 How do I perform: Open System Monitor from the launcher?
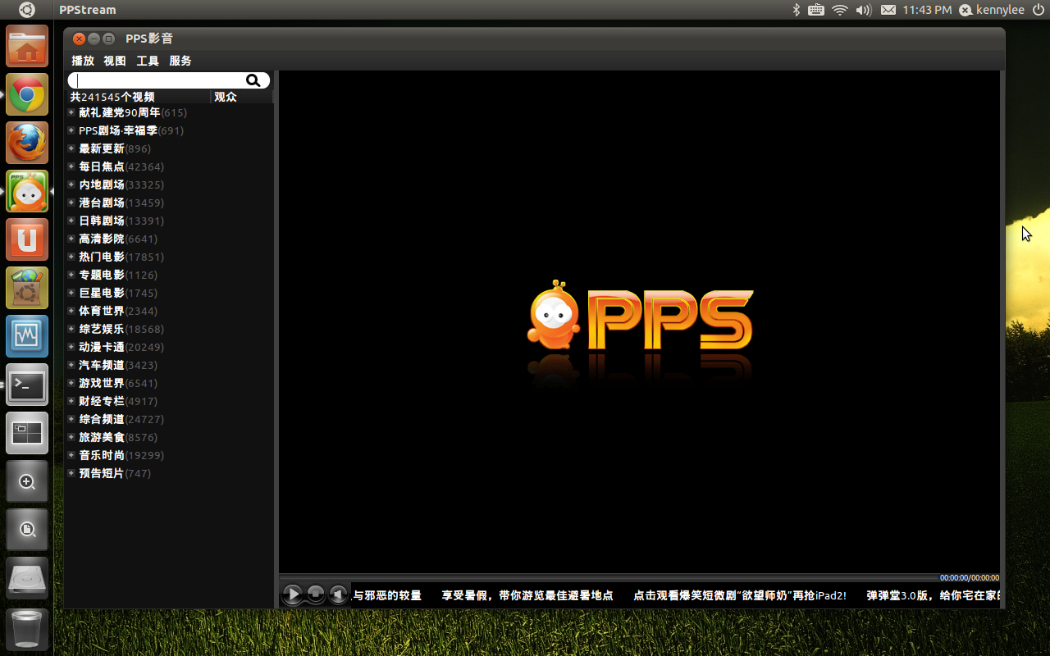tap(27, 336)
